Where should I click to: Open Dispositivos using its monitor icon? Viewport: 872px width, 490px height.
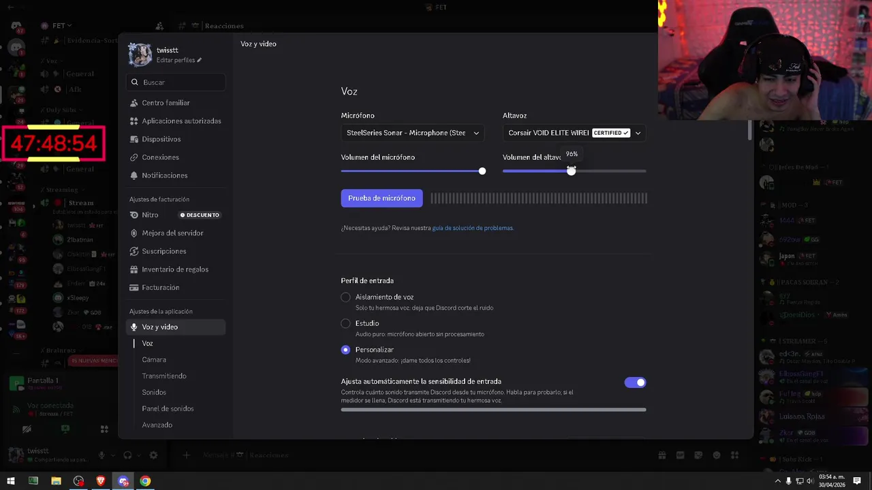click(x=134, y=139)
